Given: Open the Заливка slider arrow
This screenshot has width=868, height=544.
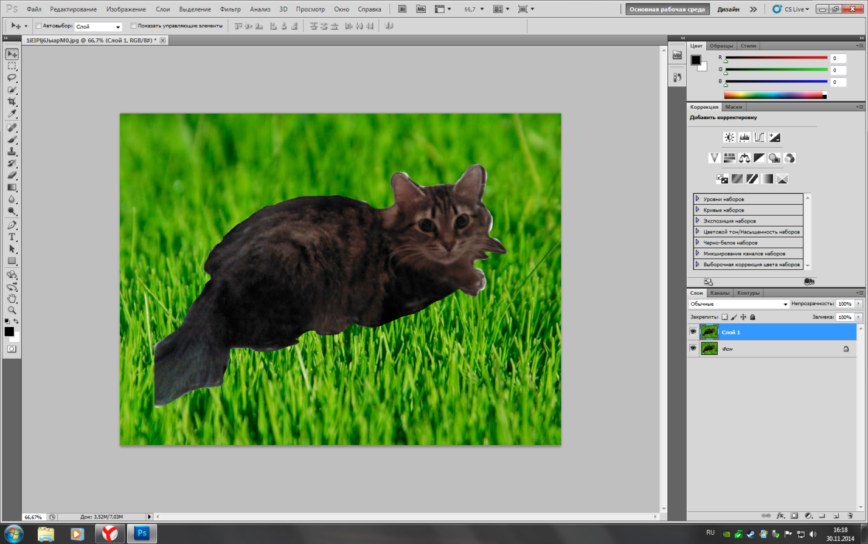Looking at the screenshot, I should [859, 317].
